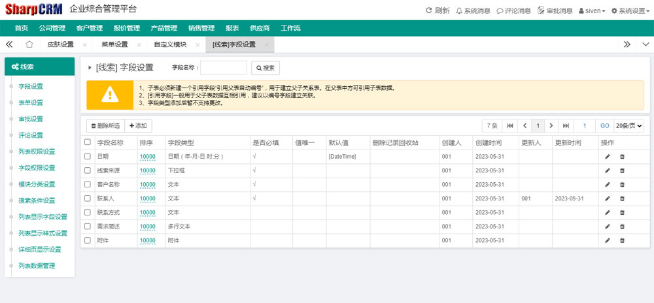Switch to the 自定义模块 tab
The height and width of the screenshot is (303, 654).
point(170,44)
